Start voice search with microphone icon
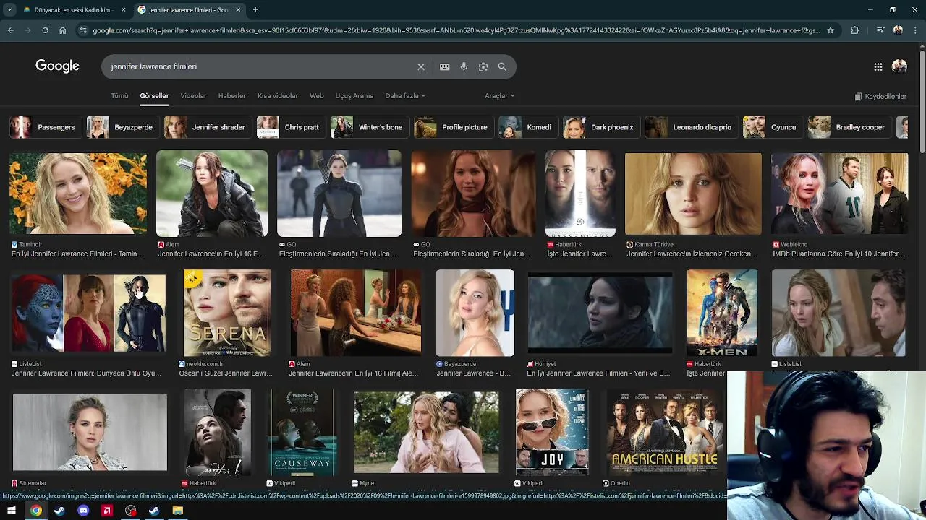Image resolution: width=926 pixels, height=520 pixels. click(x=464, y=66)
